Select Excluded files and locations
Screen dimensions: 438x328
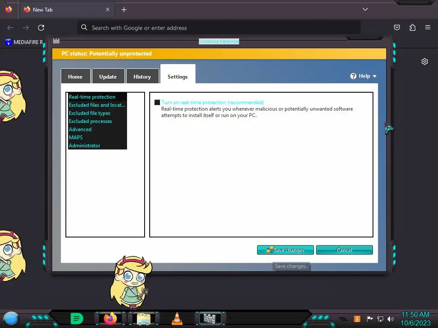(97, 105)
